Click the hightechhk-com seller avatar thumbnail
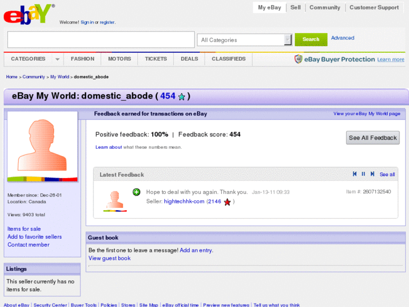Image resolution: width=409 pixels, height=307 pixels. coord(115,201)
